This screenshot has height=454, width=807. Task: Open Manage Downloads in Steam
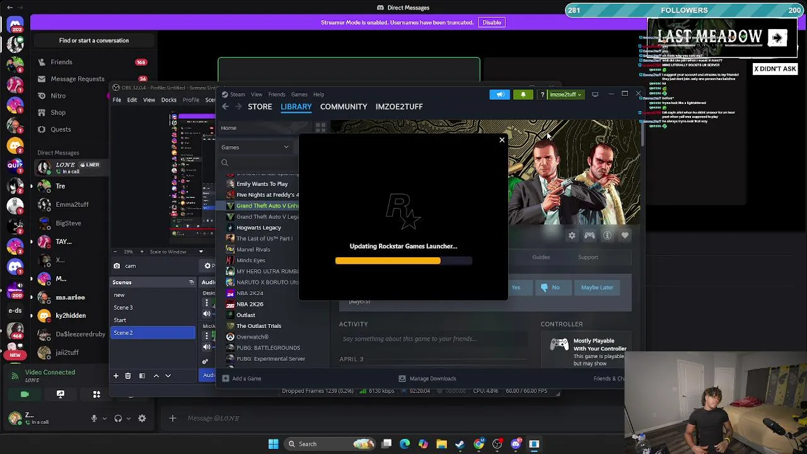pos(427,378)
